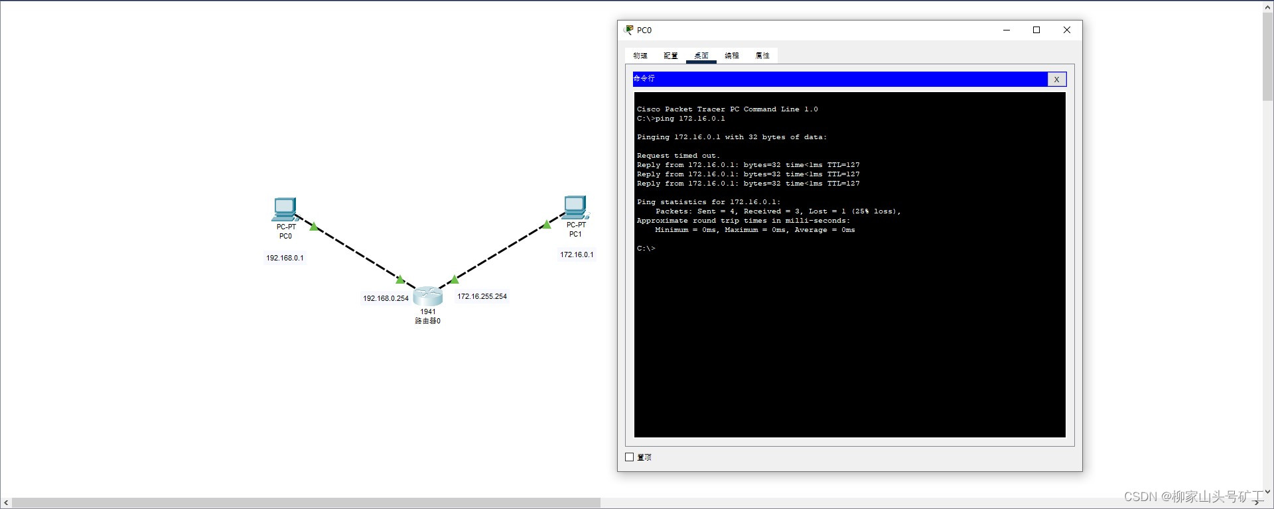
Task: Click inside the command line terminal area
Action: (850, 265)
